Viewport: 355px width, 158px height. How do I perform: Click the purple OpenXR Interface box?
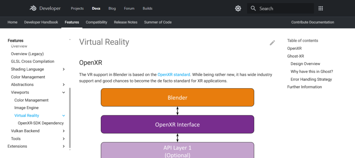177,124
